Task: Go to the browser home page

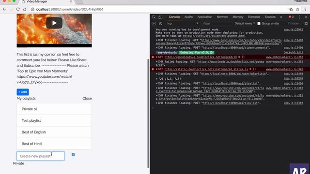Action: coord(25,9)
